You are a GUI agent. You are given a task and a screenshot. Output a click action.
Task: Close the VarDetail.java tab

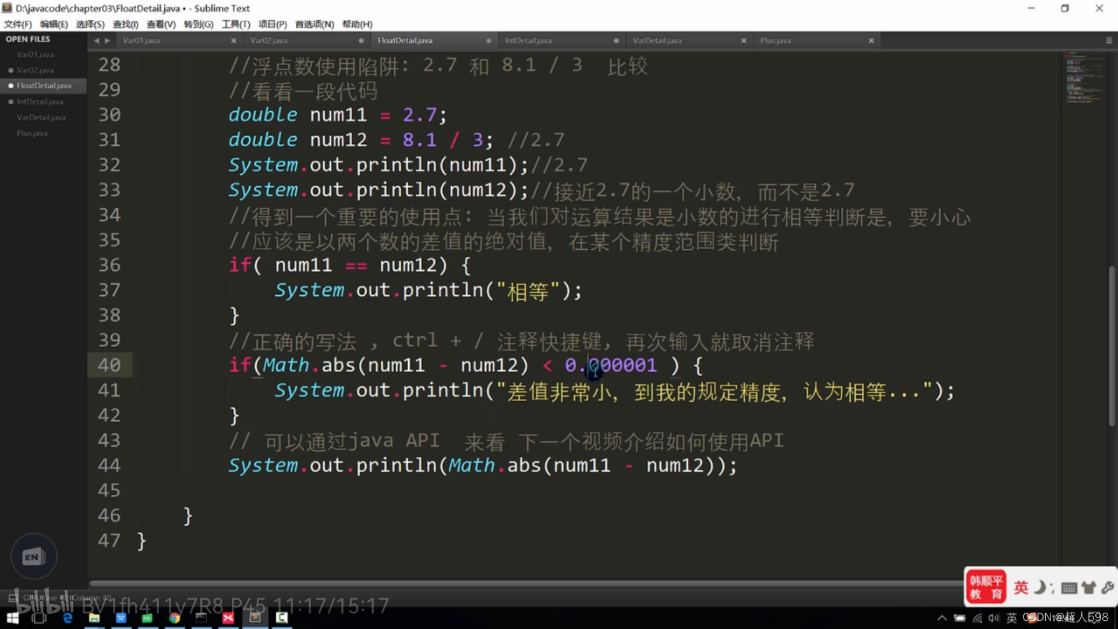tap(744, 41)
